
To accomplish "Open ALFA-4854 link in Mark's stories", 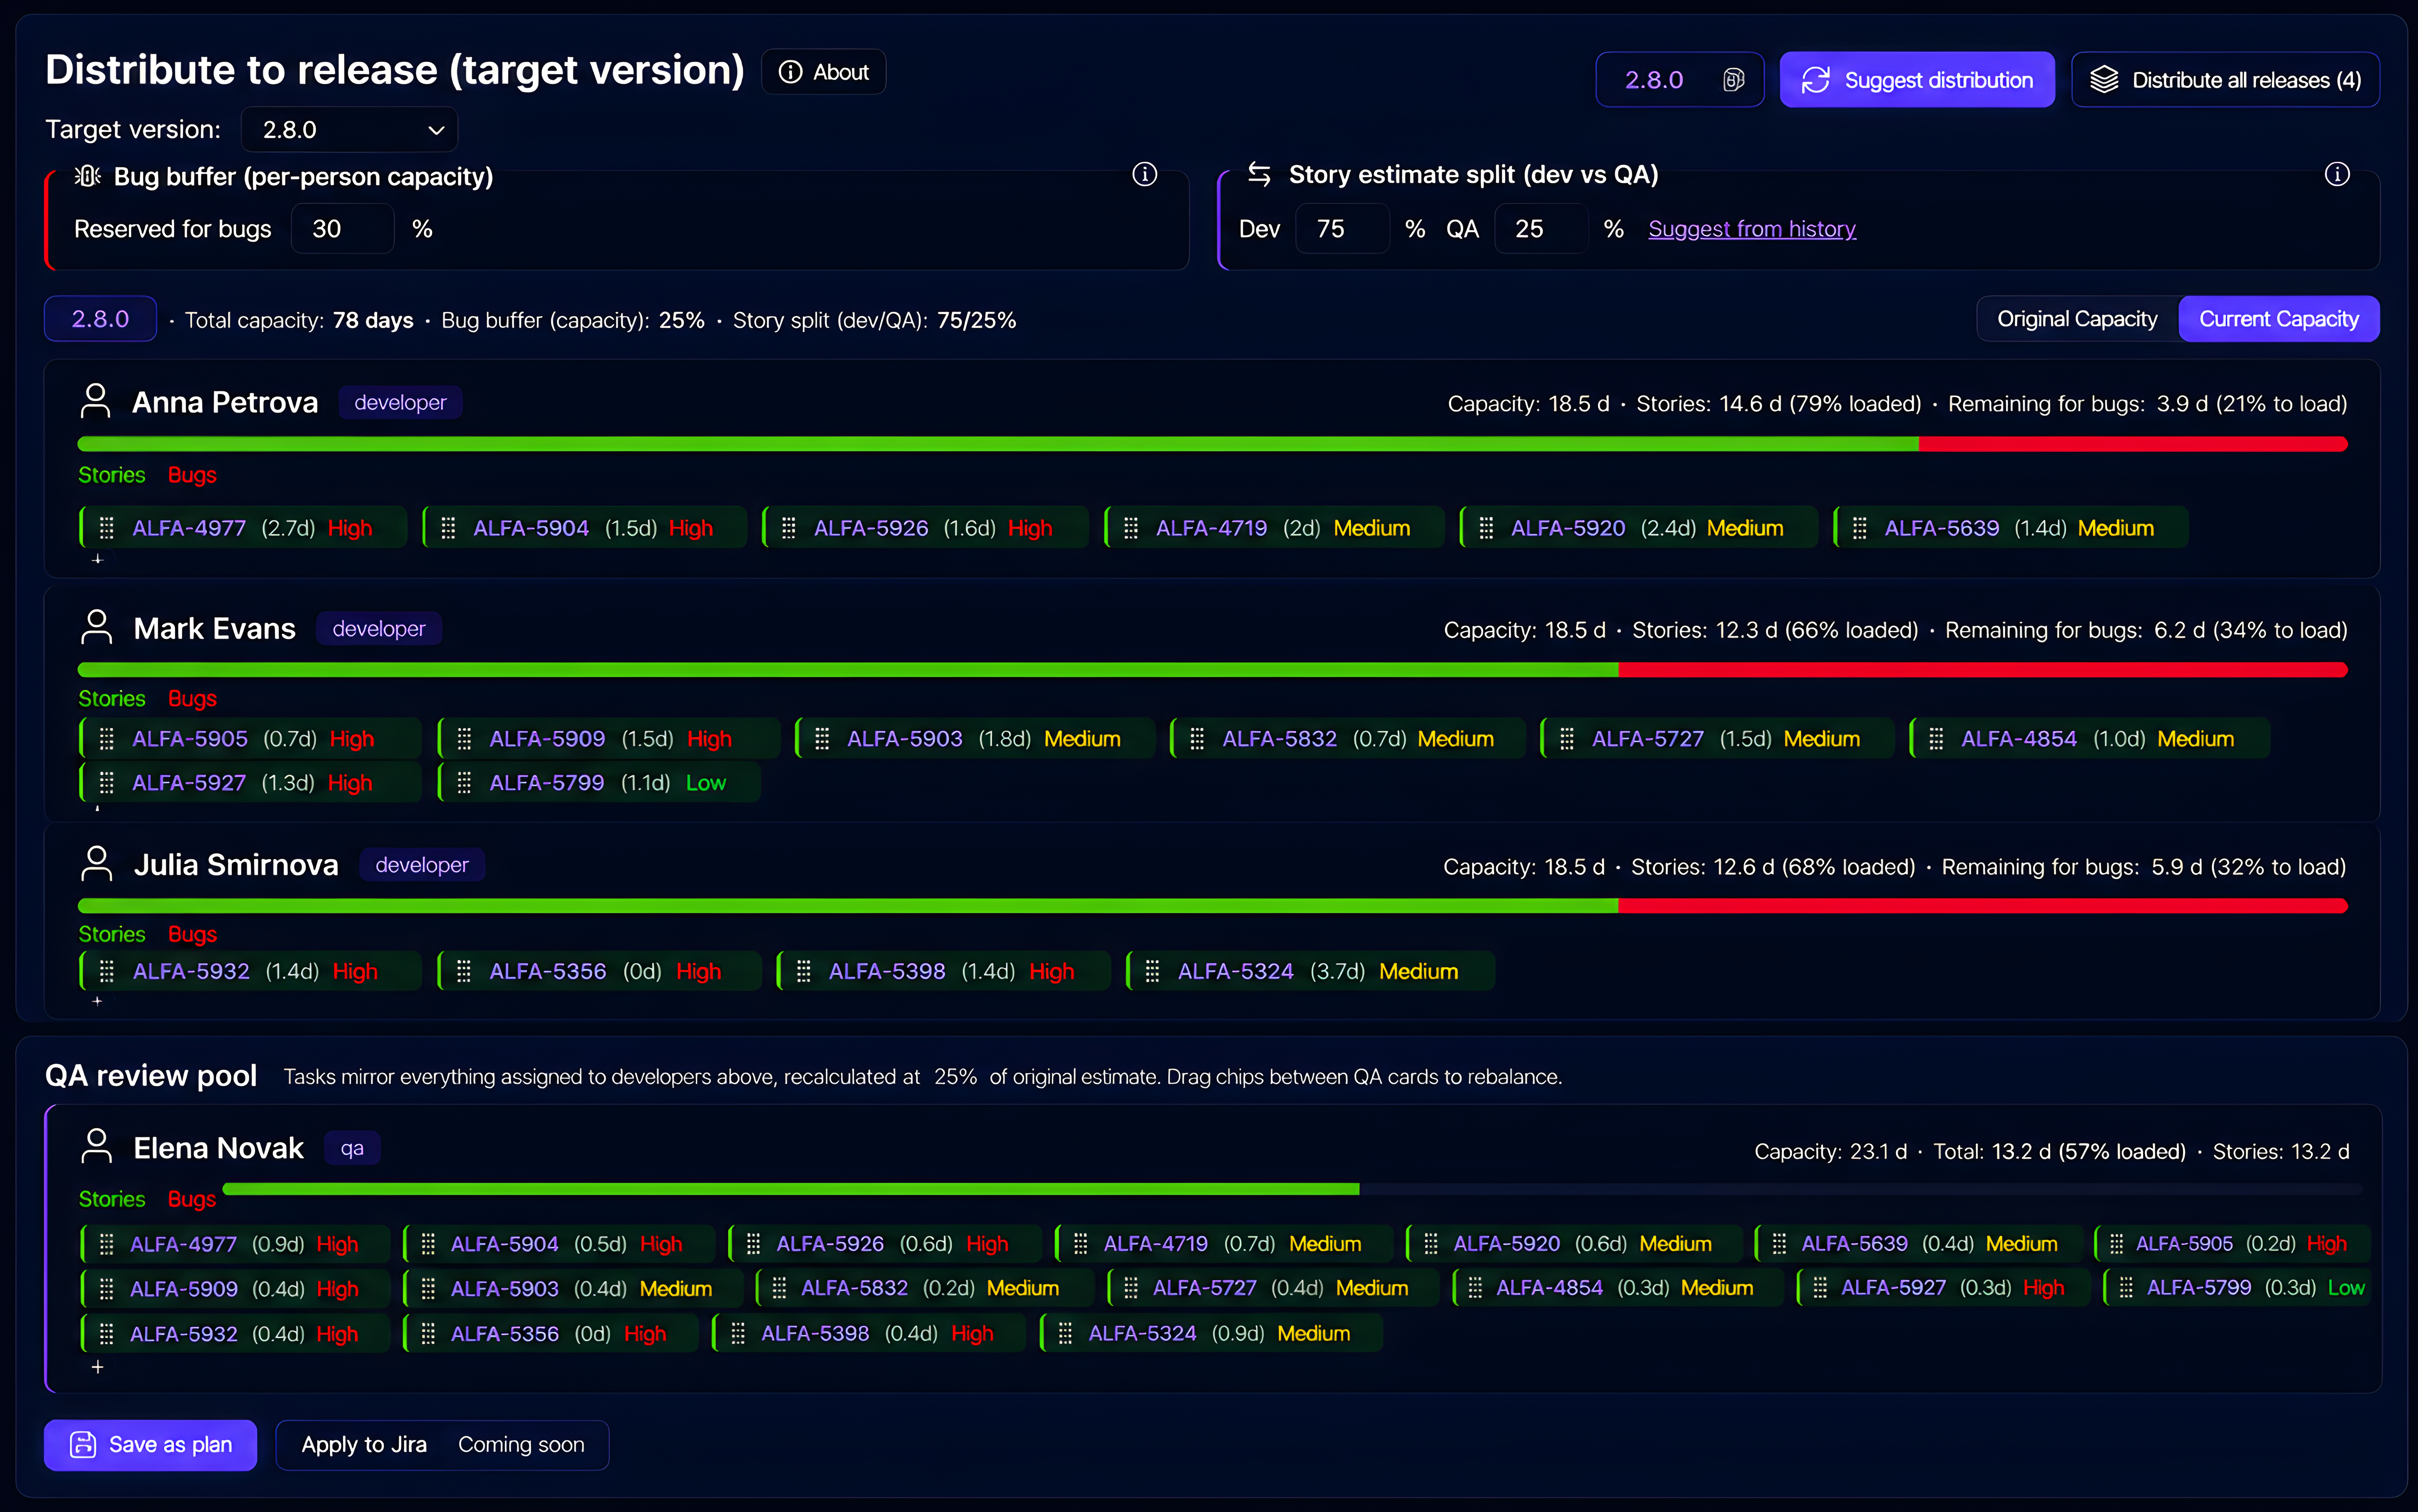I will [x=2019, y=739].
